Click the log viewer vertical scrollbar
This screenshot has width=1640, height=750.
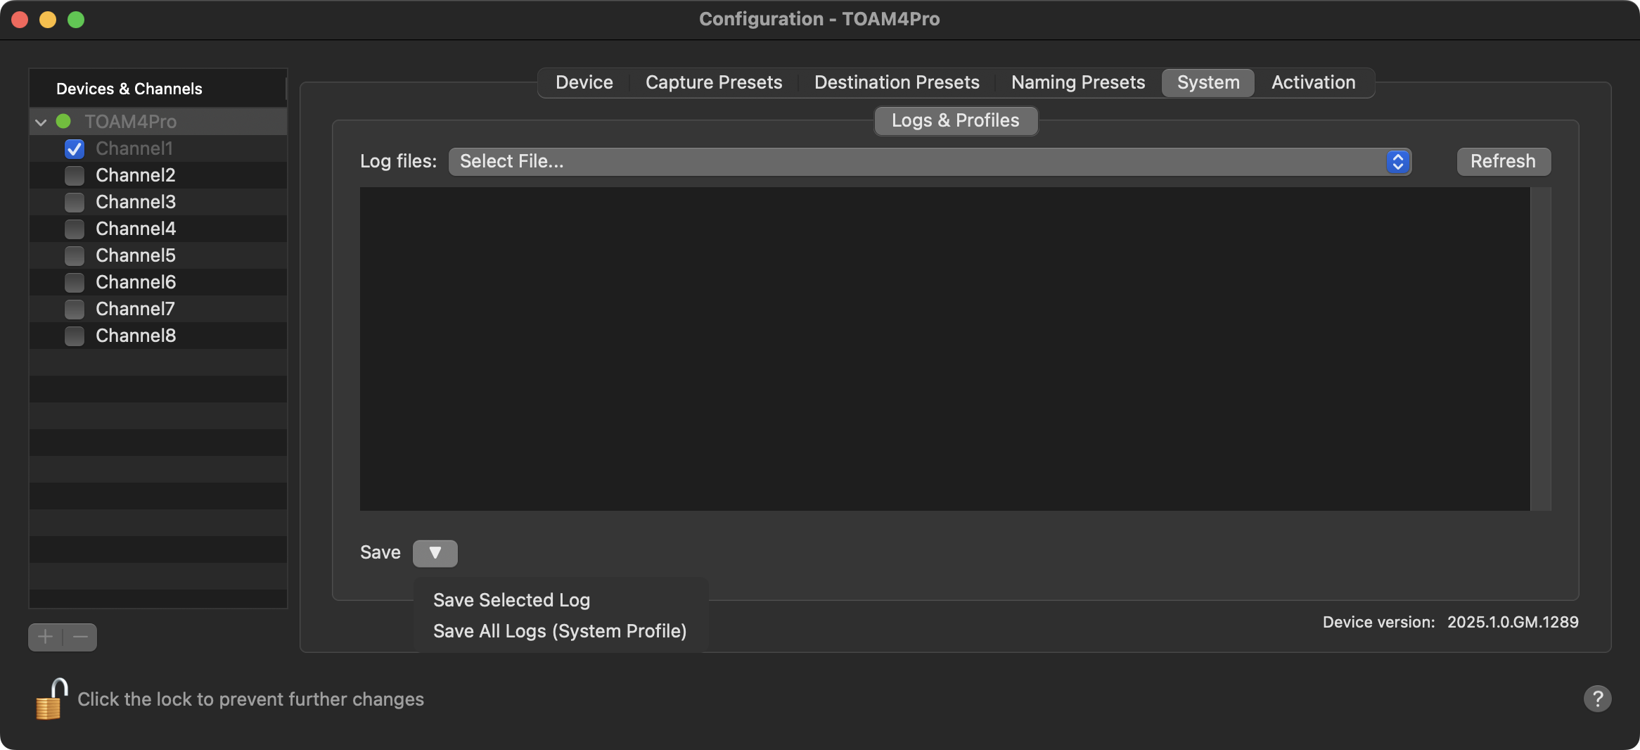tap(1540, 348)
